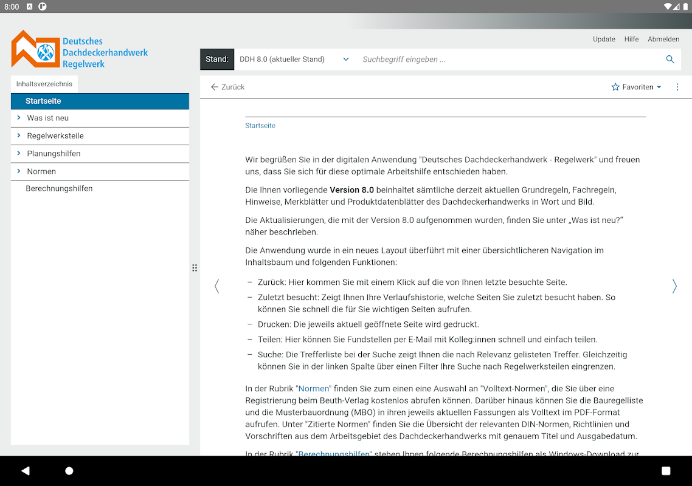Click the bold 'Version 8.0' text
This screenshot has width=692, height=486.
(x=351, y=190)
